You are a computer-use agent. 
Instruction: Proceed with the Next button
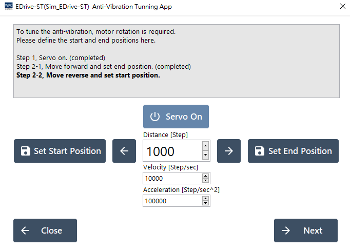pos(305,230)
